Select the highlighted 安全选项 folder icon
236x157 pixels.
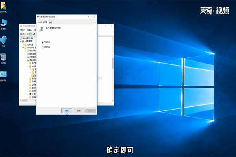pyautogui.click(x=33, y=75)
